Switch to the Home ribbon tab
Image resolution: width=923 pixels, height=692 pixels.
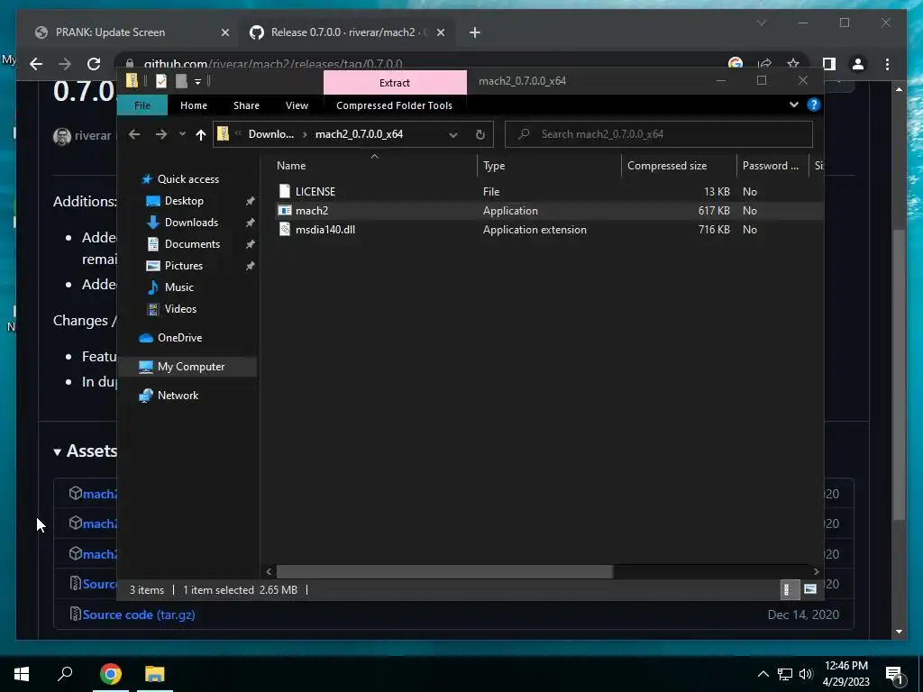tap(194, 105)
